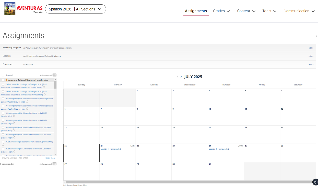The width and height of the screenshot is (318, 186).
Task: Open Lección 1: Homework: 2 on July 24
Action: (219, 149)
